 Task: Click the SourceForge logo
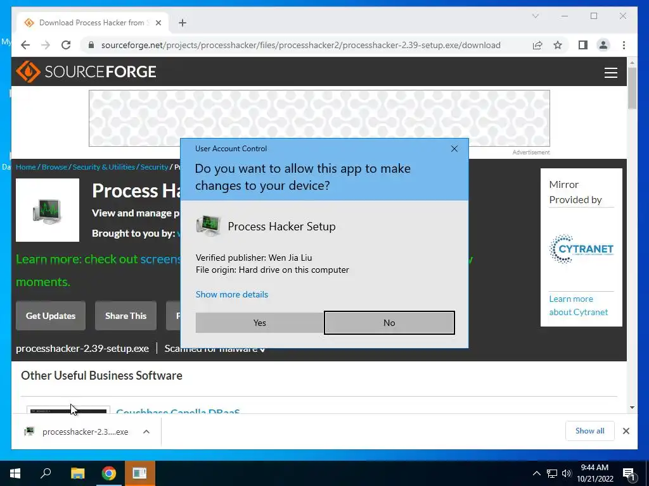(x=86, y=72)
